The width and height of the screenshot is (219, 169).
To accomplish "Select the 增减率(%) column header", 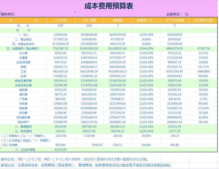I will [x=146, y=21].
